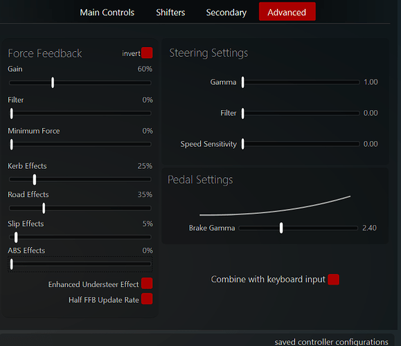
Task: Toggle Combine with keyboard input checkbox
Action: click(334, 280)
